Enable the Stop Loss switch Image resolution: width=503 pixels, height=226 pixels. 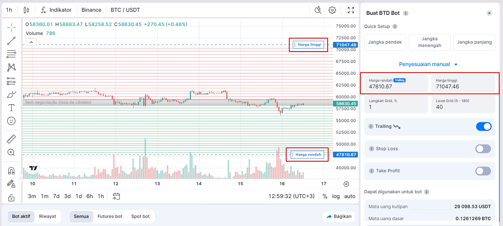pos(483,149)
